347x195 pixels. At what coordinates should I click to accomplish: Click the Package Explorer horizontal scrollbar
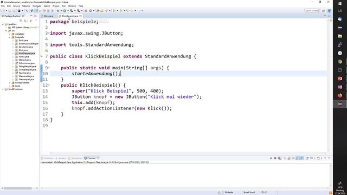click(18, 188)
